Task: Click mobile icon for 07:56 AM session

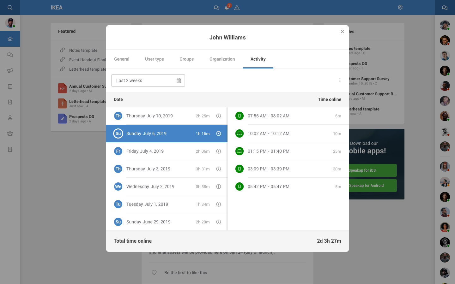Action: tap(240, 116)
